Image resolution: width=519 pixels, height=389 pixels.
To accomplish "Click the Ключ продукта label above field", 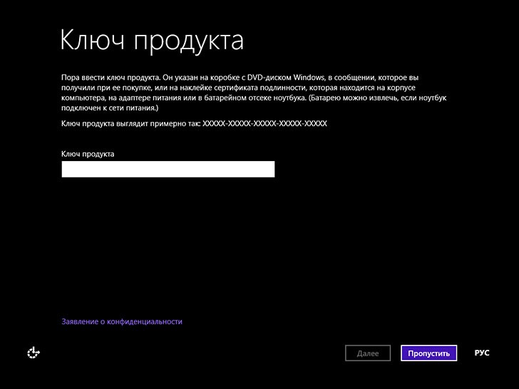I will tap(88, 154).
